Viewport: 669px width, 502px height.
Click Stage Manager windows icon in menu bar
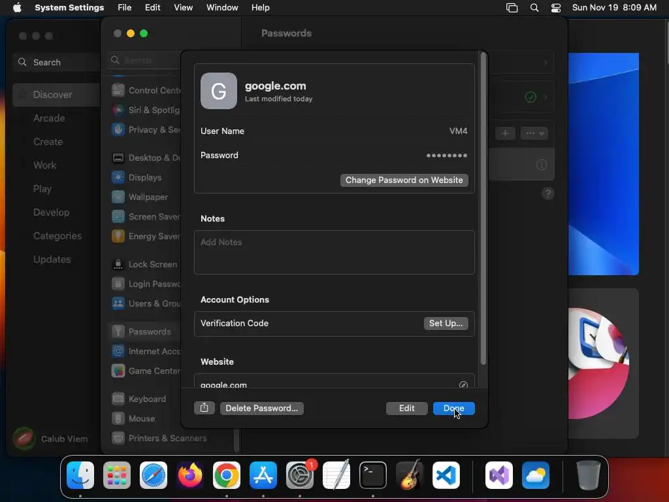pyautogui.click(x=512, y=8)
